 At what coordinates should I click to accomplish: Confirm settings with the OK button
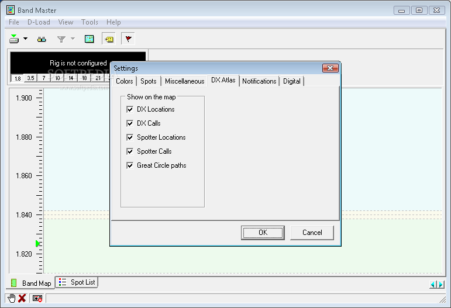(263, 233)
